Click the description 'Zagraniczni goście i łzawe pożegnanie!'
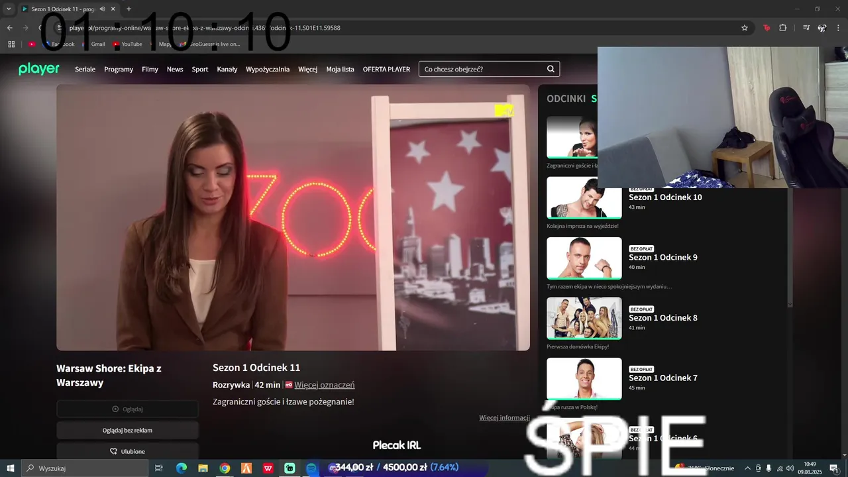Screen dimensions: 848x477 coord(284,401)
